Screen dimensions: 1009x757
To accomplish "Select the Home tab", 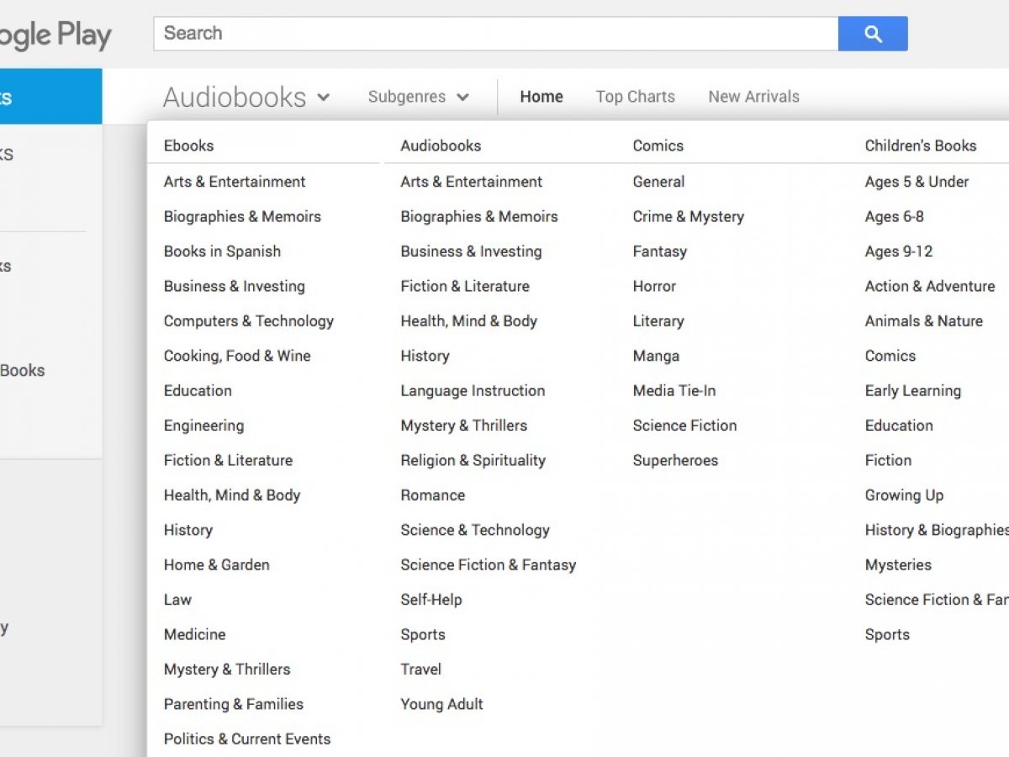I will 541,97.
